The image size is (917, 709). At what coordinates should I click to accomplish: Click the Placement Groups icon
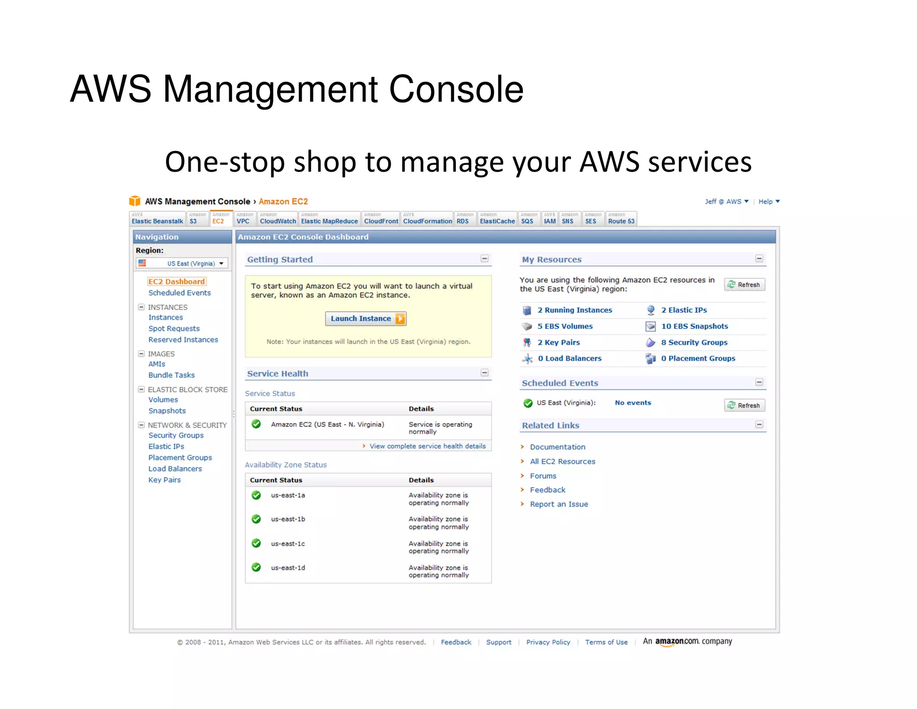coord(651,359)
